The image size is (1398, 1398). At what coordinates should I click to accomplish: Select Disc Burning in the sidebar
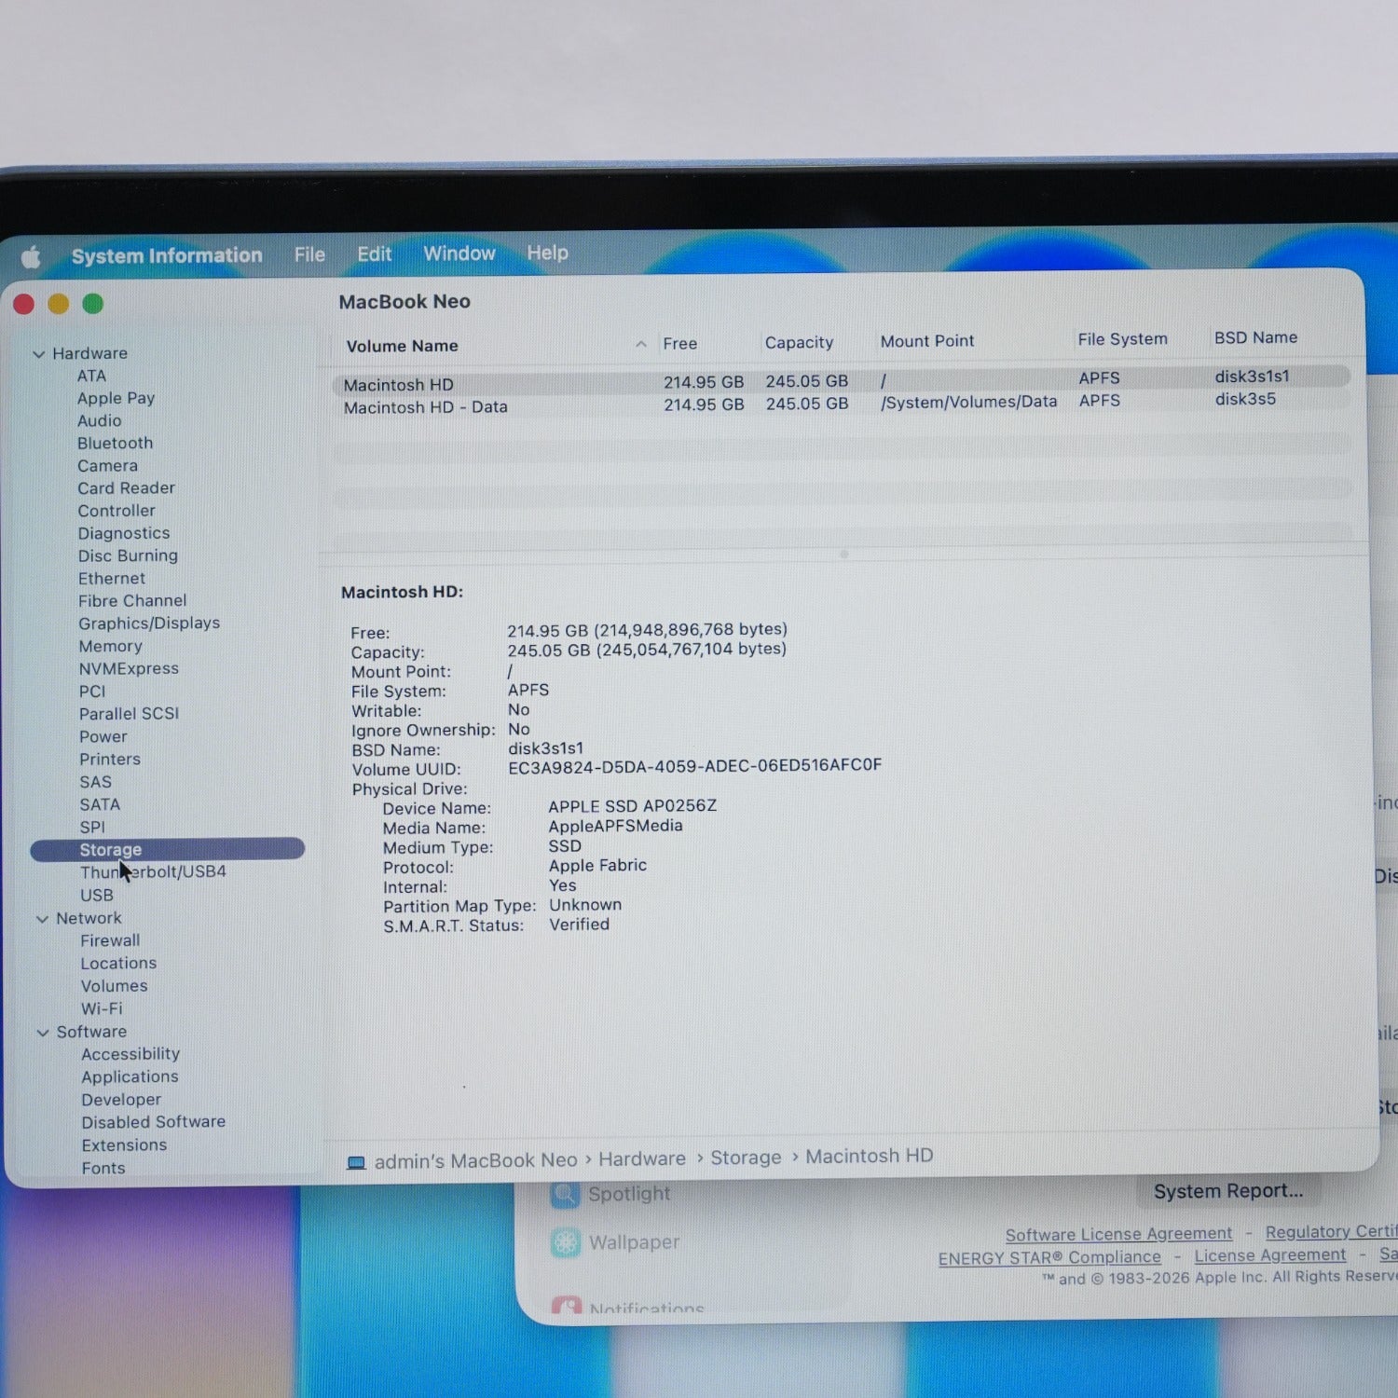click(x=128, y=555)
